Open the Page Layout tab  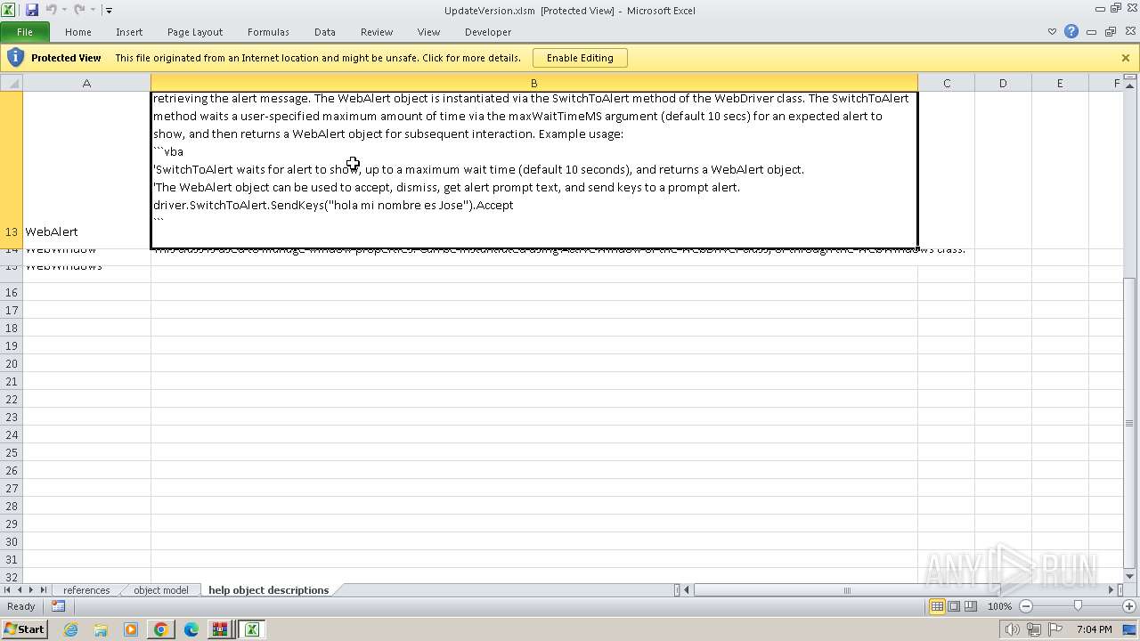click(195, 32)
